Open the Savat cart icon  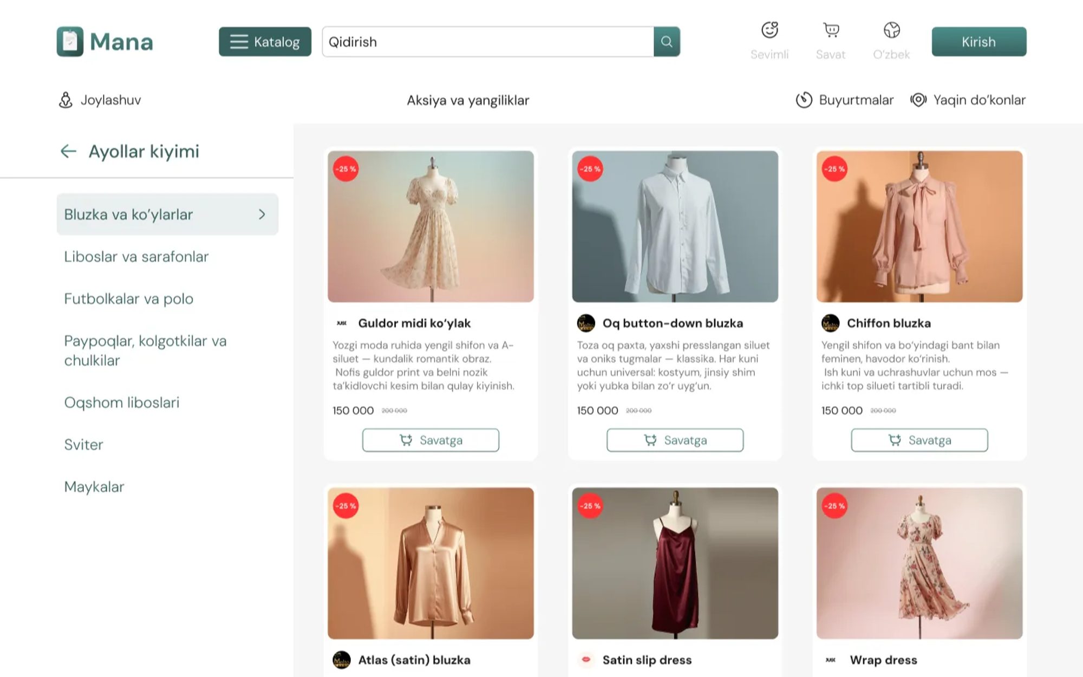[831, 30]
